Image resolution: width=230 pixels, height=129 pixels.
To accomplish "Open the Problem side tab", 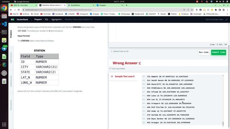I will coord(11,34).
